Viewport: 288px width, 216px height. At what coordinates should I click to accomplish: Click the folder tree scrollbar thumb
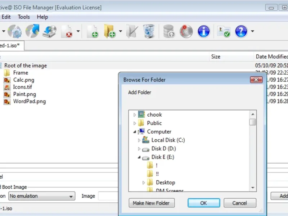tap(253, 122)
